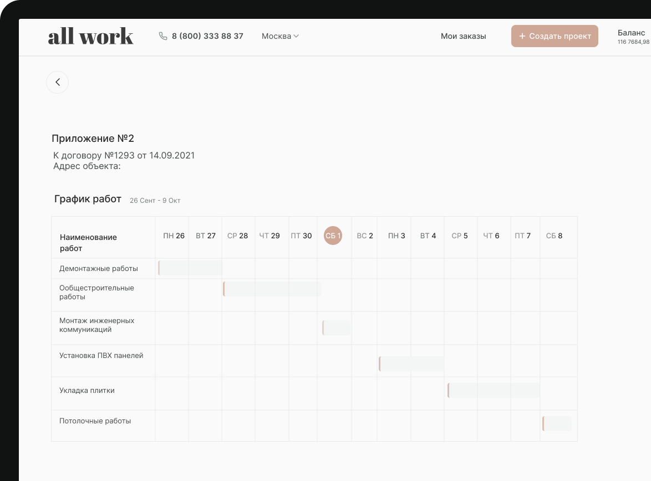Click the Создать проект button
The image size is (651, 481).
point(555,36)
